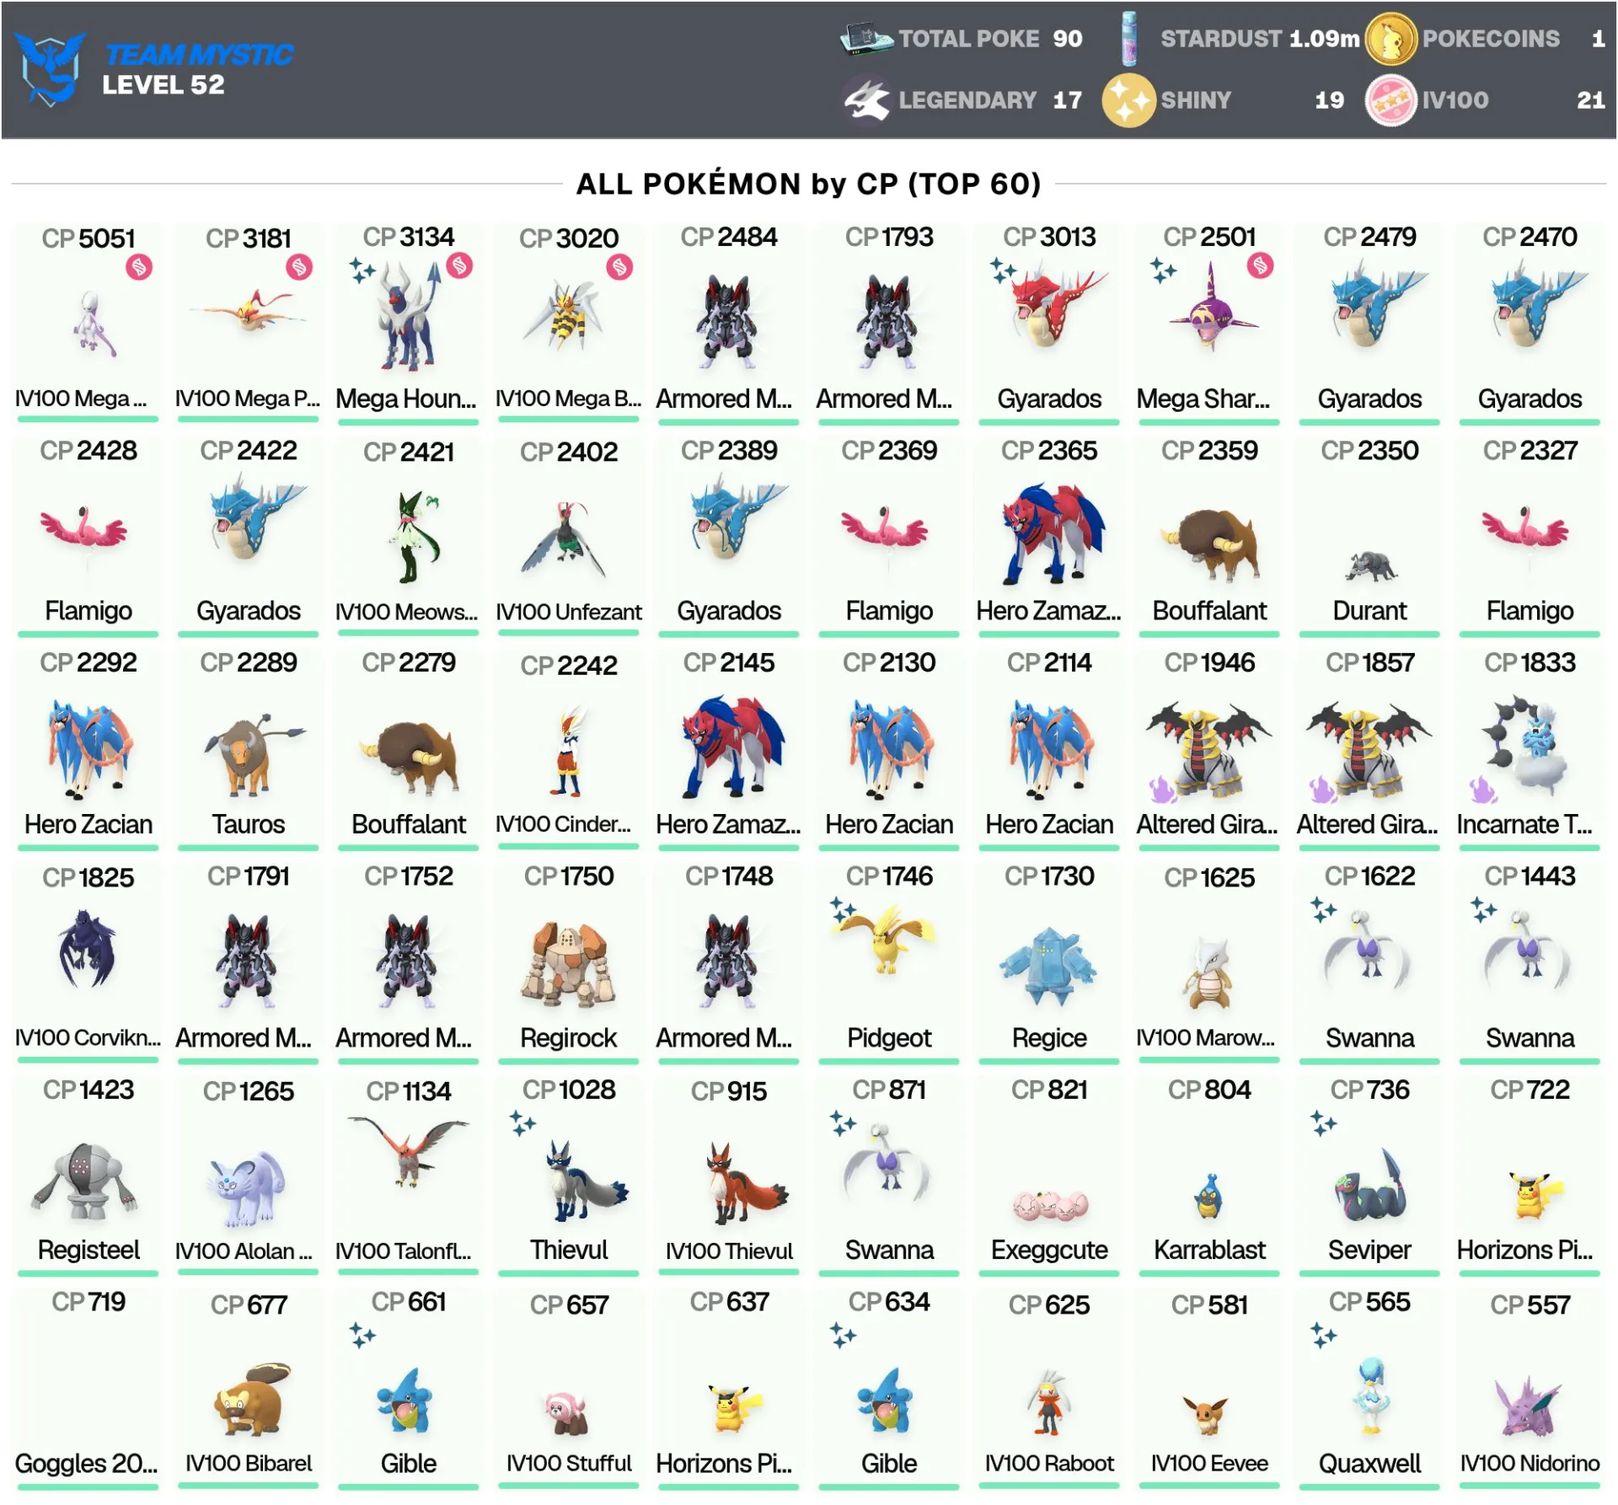Open the IV100 Cinderace CP 2242 card
This screenshot has height=1505, width=1618.
[x=569, y=750]
